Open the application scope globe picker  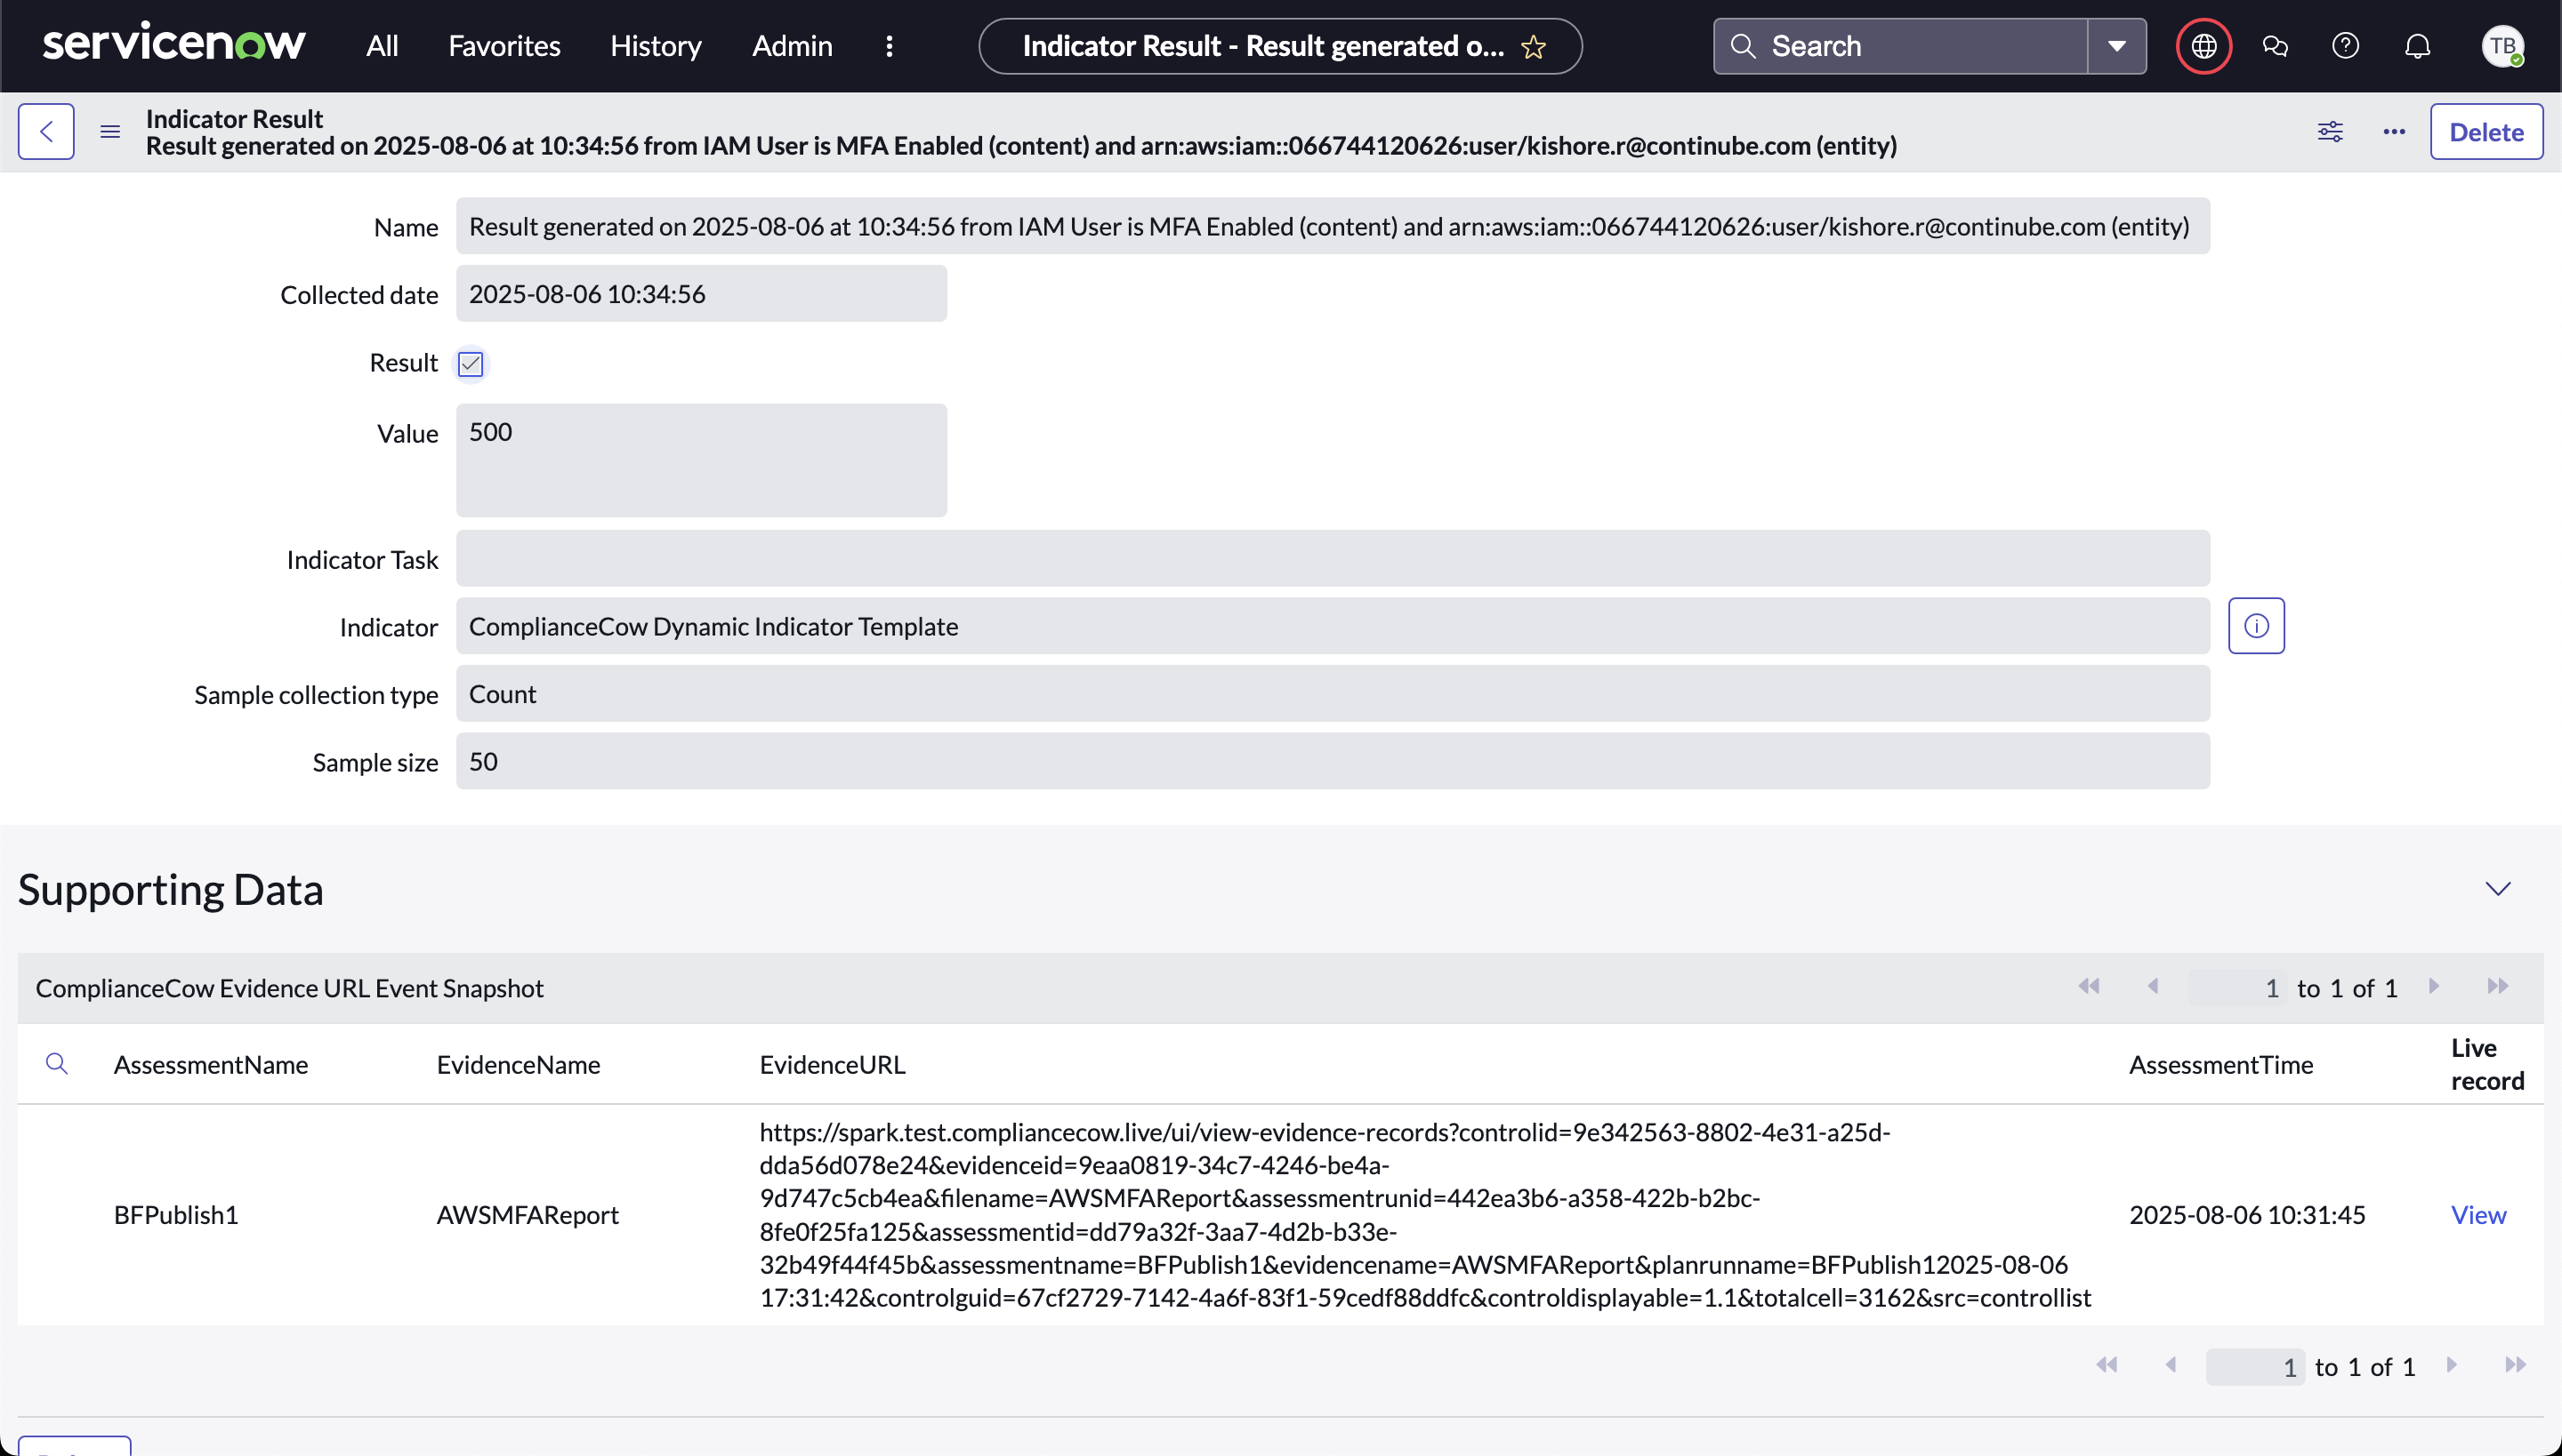pos(2203,46)
